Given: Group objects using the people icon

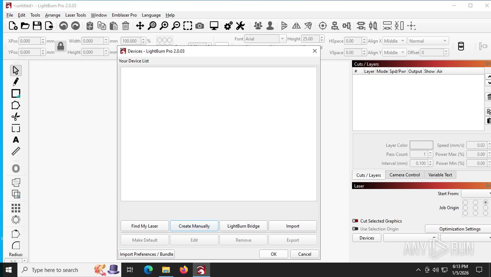Looking at the screenshot, I should pyautogui.click(x=258, y=26).
